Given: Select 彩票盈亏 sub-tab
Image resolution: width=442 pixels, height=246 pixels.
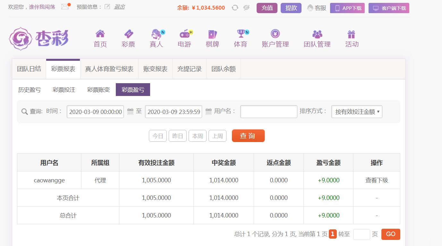Looking at the screenshot, I should pyautogui.click(x=133, y=90).
